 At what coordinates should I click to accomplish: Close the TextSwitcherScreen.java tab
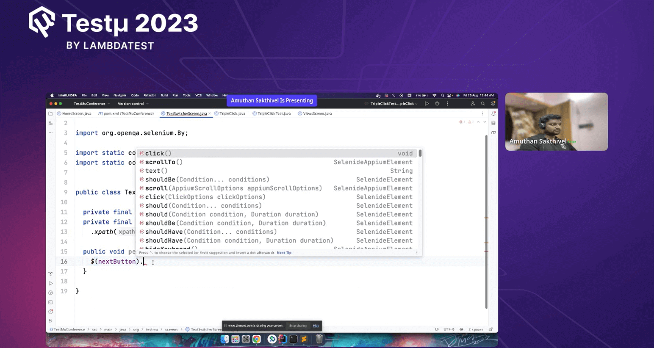tap(210, 113)
